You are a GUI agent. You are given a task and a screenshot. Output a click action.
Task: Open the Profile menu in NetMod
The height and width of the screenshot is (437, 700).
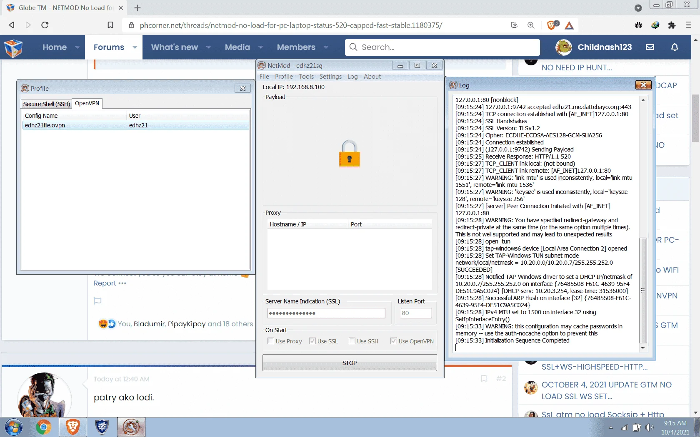point(284,77)
